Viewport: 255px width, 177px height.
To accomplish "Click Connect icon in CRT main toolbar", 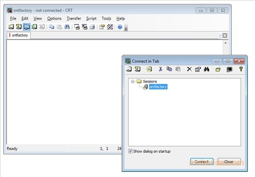I will (x=11, y=27).
